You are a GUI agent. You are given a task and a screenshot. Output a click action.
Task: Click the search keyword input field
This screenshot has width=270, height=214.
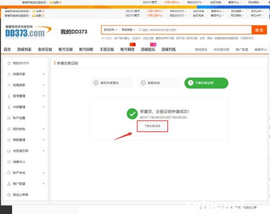coord(193,31)
